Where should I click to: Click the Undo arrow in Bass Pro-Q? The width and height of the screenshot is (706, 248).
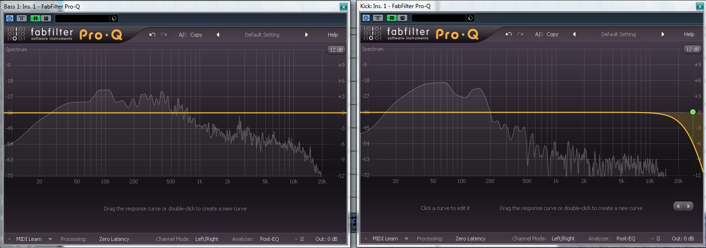point(152,35)
